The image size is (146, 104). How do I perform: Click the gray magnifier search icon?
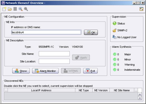[26, 9]
